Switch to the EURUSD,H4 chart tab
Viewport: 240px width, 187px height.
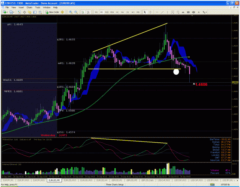[x=102, y=180]
